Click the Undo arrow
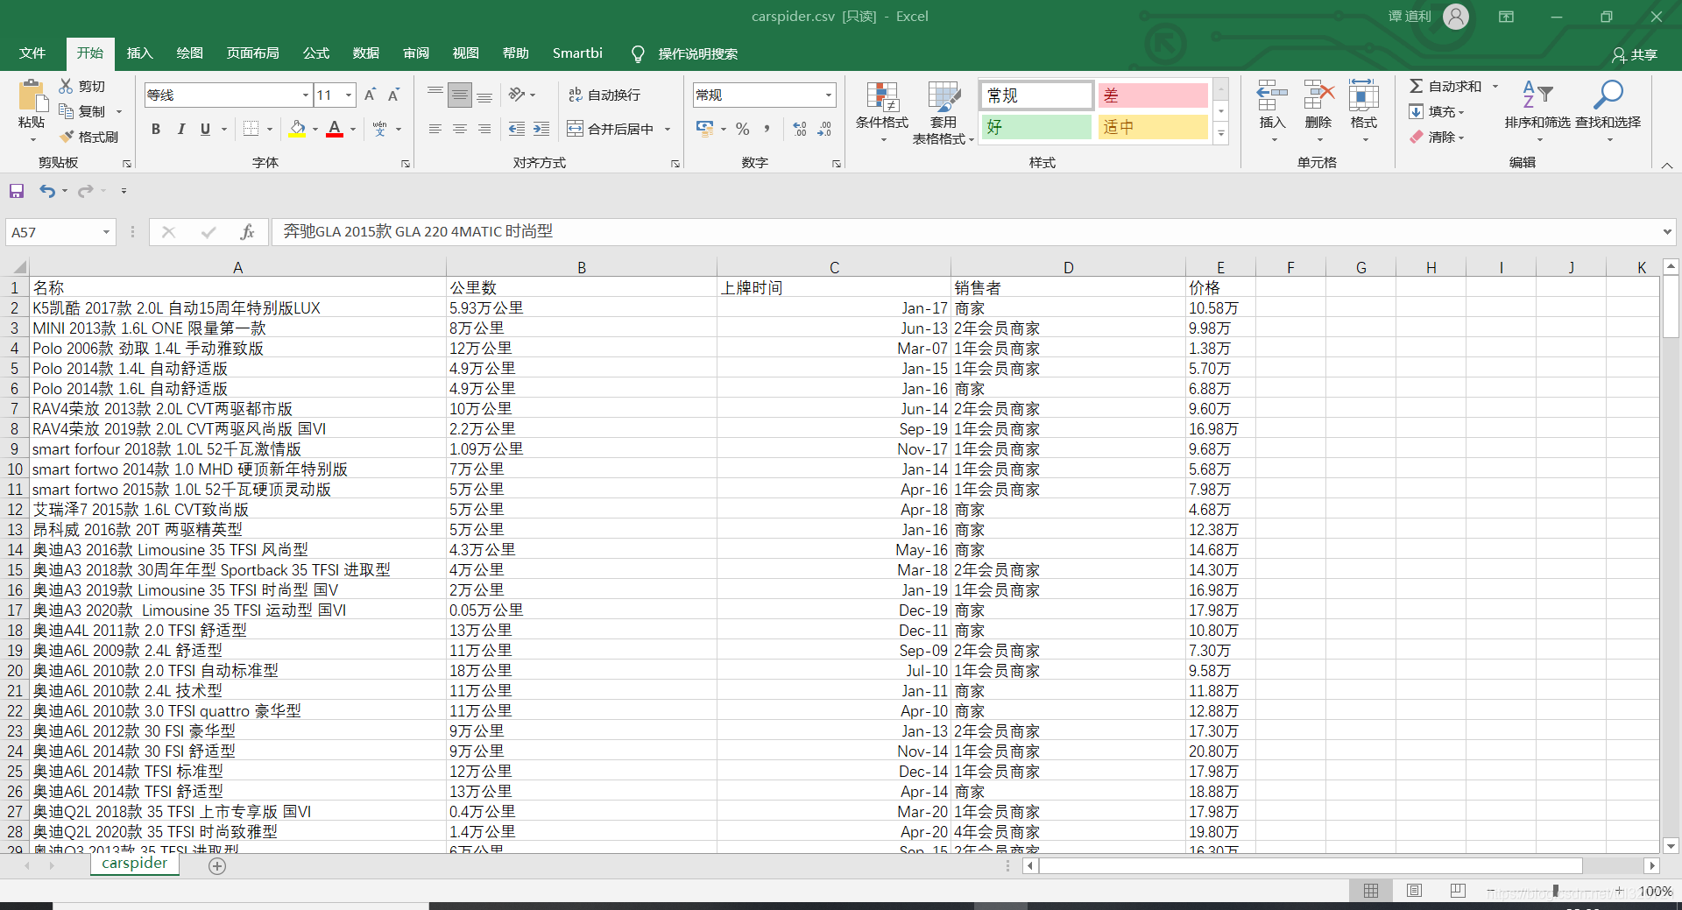 tap(47, 191)
